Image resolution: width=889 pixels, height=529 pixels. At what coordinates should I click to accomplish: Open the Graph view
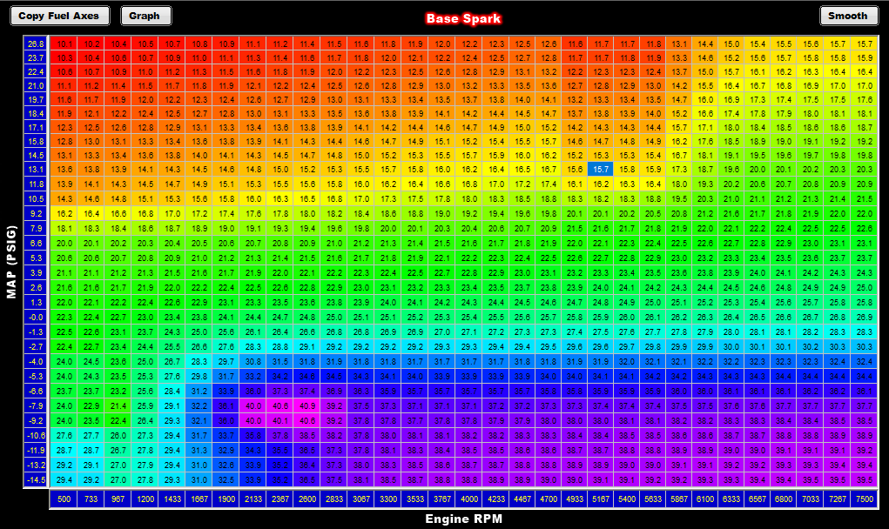point(145,16)
